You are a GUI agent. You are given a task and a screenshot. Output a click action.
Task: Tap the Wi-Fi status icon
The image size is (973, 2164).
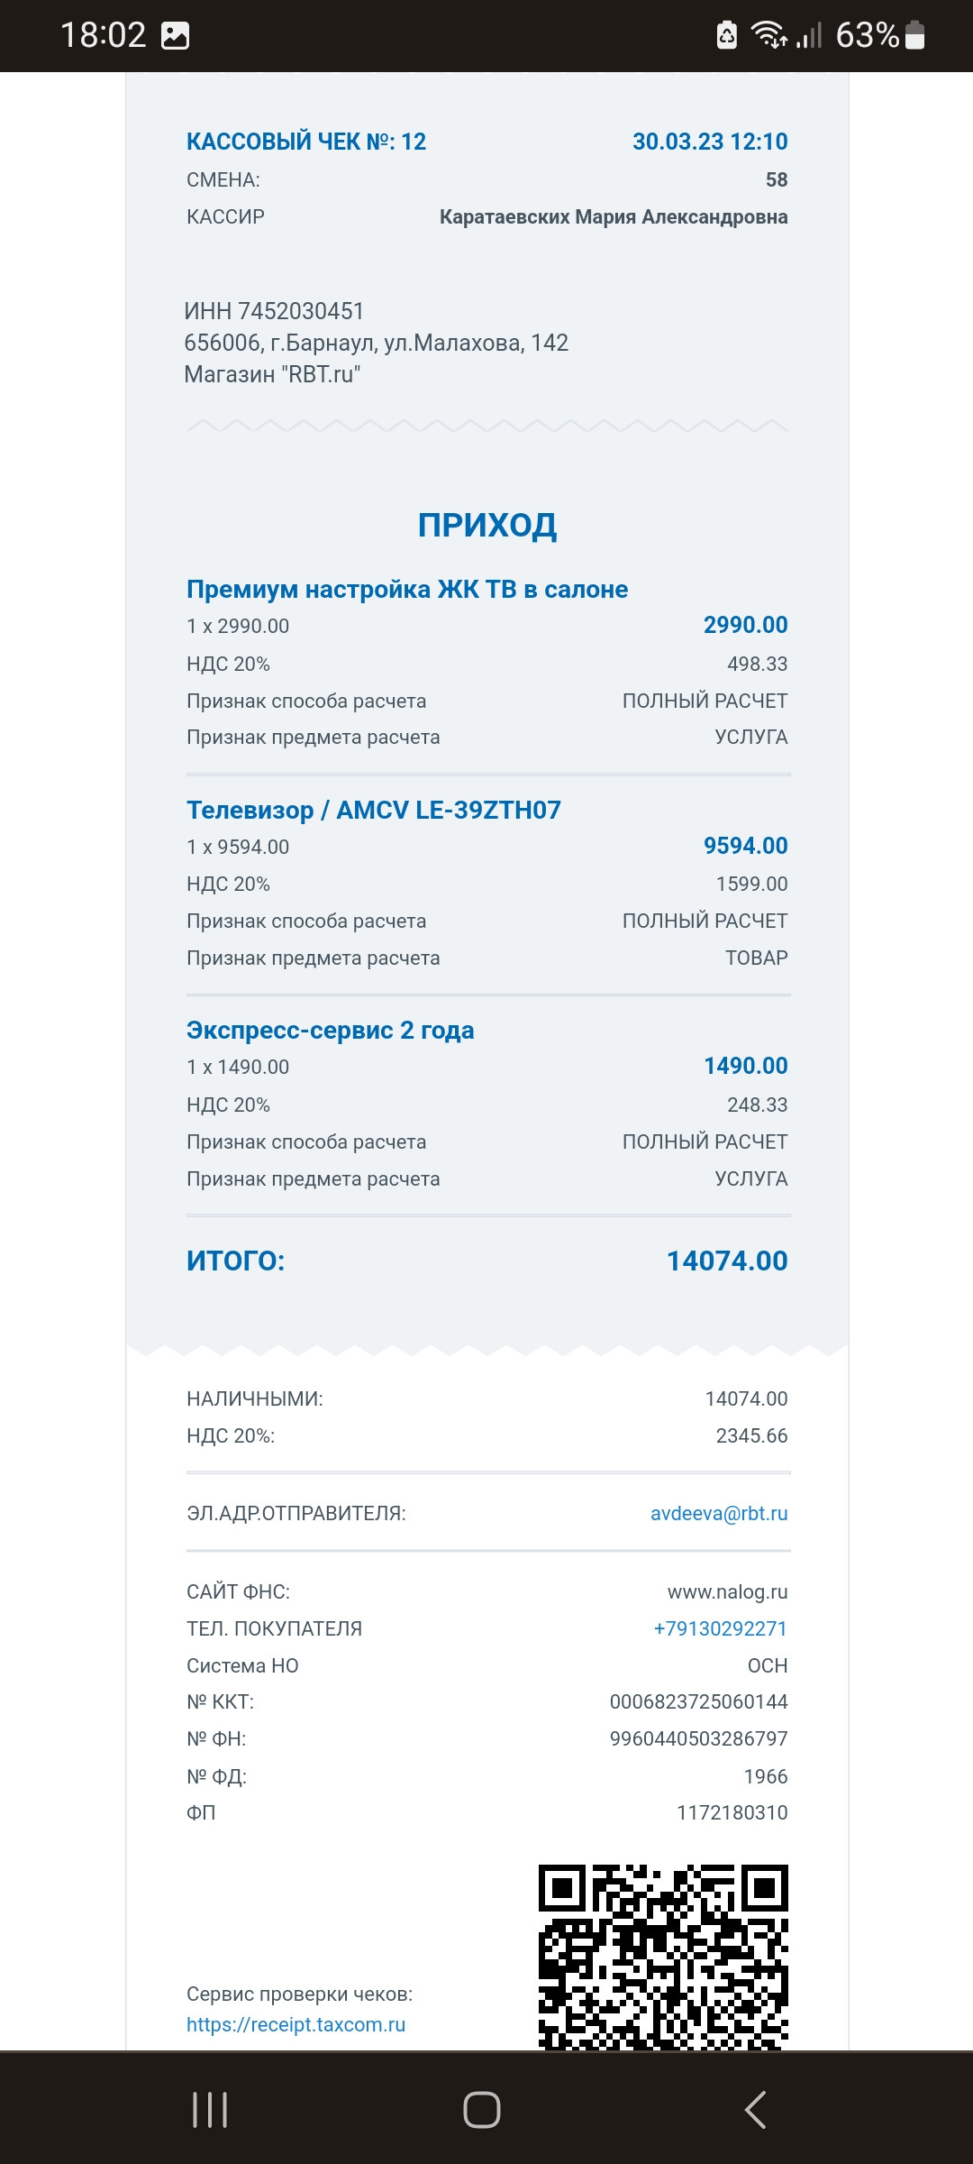coord(769,35)
